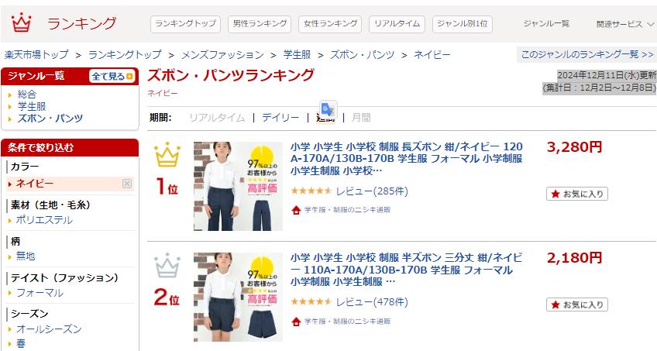Viewport: 657px width, 351px height.
Task: Click the リアルタイム header button
Action: 397,24
